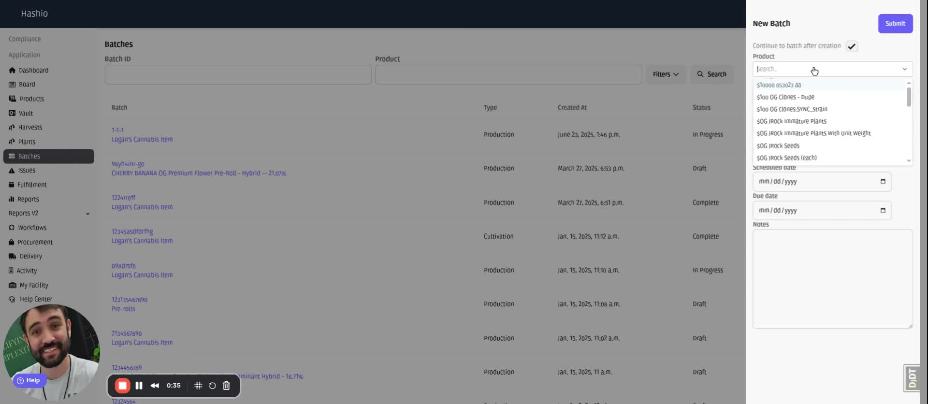Viewport: 928px width, 404px height.
Task: Click the presenter webcam bubble
Action: click(51, 352)
